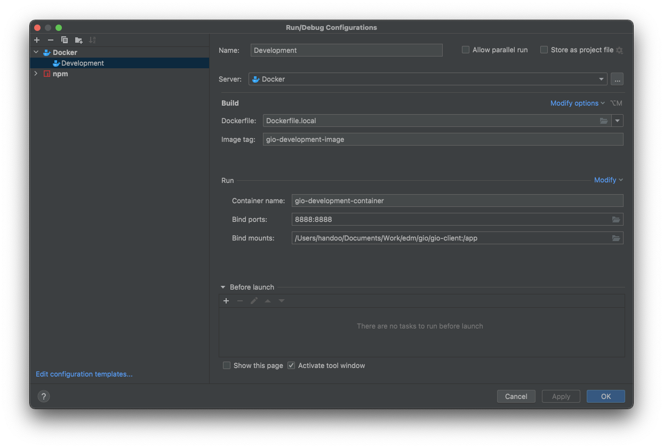This screenshot has height=448, width=663.
Task: Open Edit configuration templates link
Action: (84, 374)
